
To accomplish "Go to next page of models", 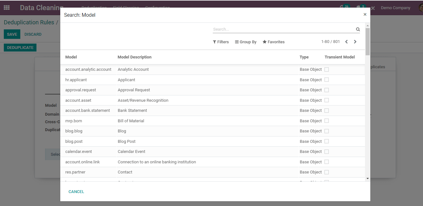I will coord(355,42).
